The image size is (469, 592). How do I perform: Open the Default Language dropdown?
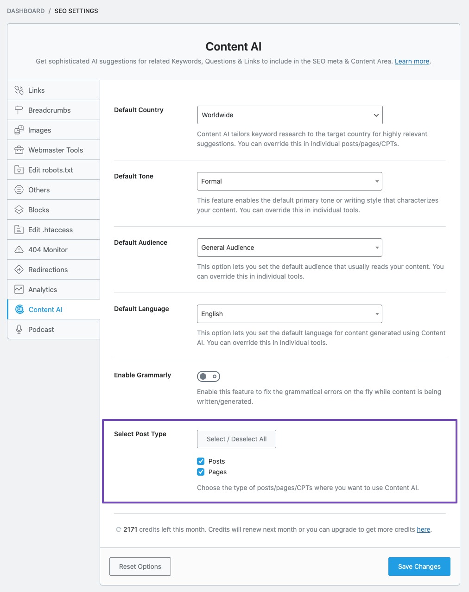coord(290,314)
